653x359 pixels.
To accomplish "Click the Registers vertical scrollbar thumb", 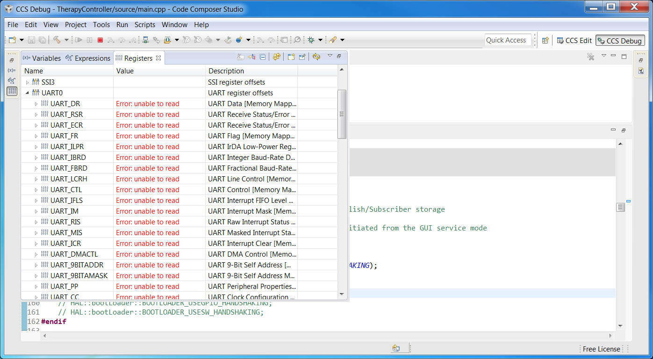I will (x=342, y=114).
